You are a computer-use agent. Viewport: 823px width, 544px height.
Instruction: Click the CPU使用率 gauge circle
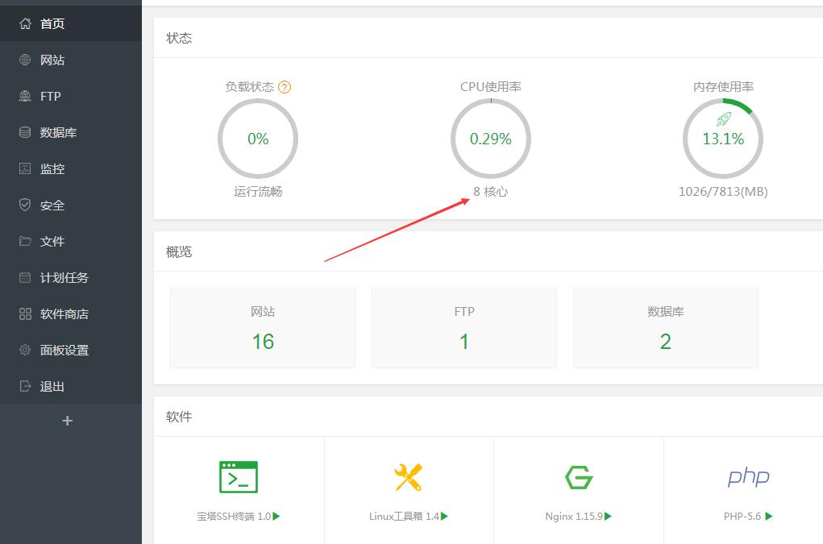pyautogui.click(x=491, y=139)
